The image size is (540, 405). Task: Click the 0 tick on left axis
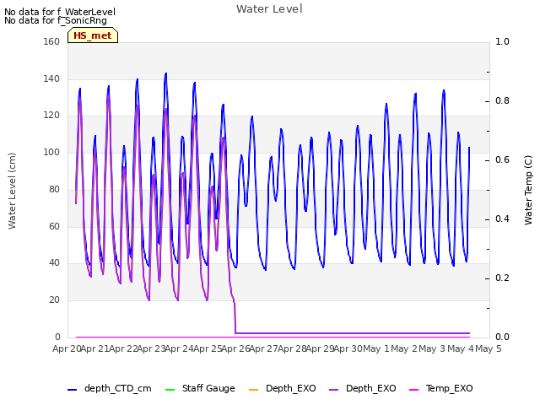click(57, 337)
